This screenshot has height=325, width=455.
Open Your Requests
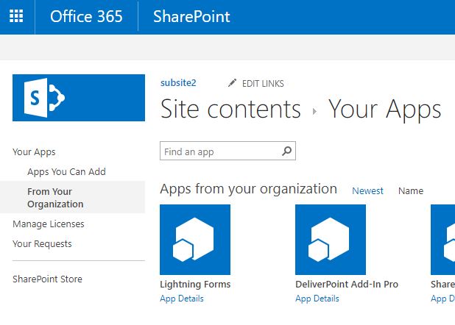click(42, 244)
